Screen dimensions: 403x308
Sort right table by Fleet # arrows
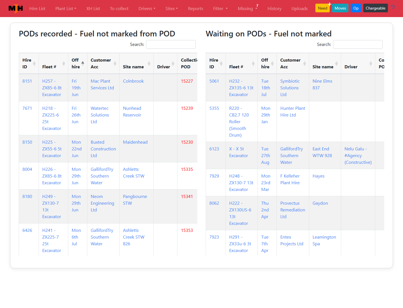point(253,64)
